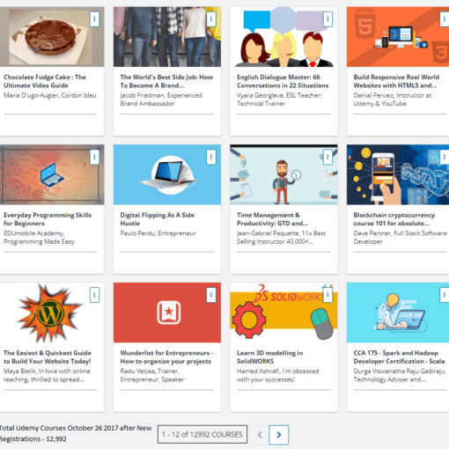The width and height of the screenshot is (449, 449).
Task: Open 'The Easiest & Quickest Guide to Build Your Website' title
Action: [x=48, y=357]
